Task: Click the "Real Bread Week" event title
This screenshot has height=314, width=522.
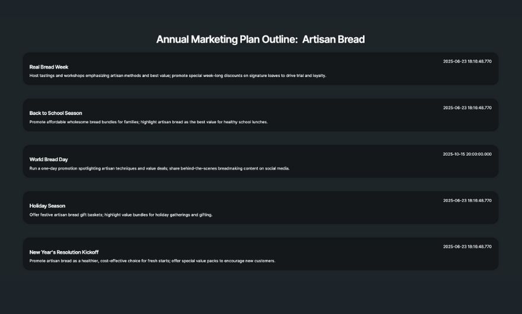Action: pyautogui.click(x=49, y=67)
